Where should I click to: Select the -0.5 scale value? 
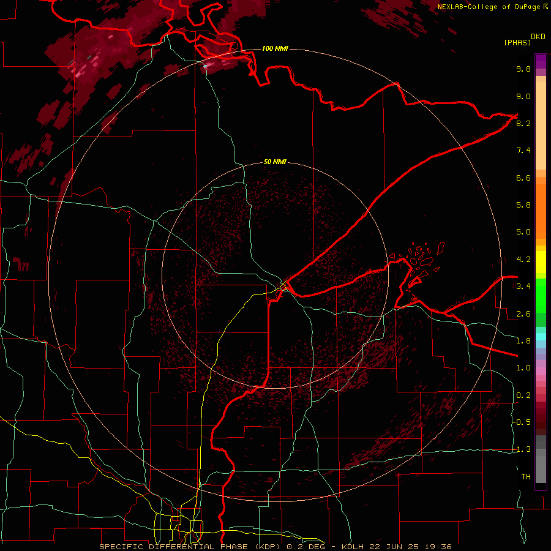point(522,422)
